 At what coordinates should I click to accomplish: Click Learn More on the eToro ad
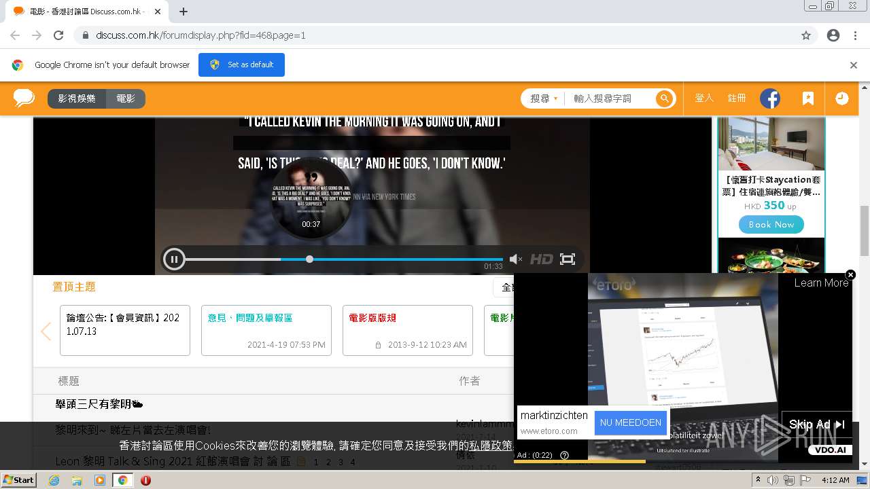pyautogui.click(x=821, y=283)
